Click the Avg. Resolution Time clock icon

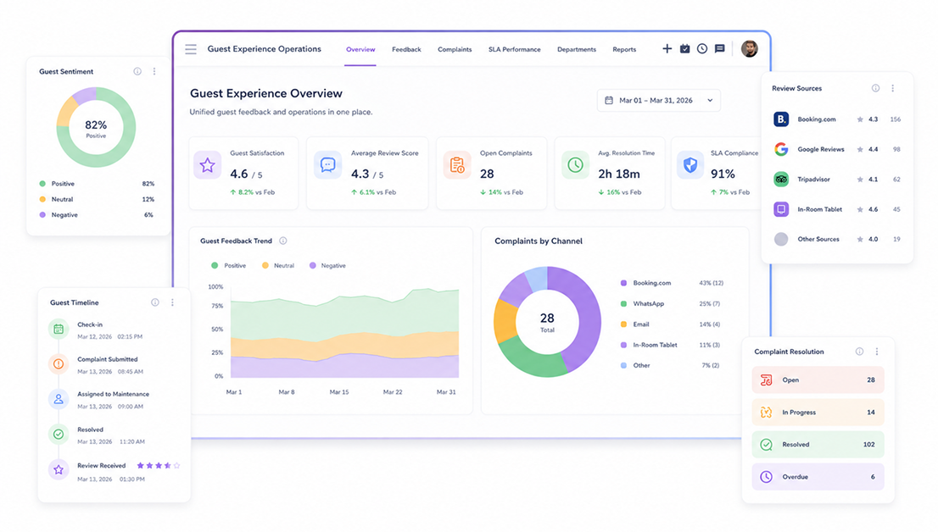pos(576,165)
